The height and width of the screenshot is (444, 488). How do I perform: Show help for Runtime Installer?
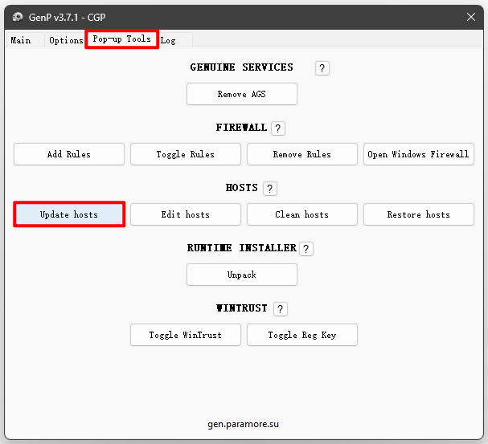(x=306, y=249)
